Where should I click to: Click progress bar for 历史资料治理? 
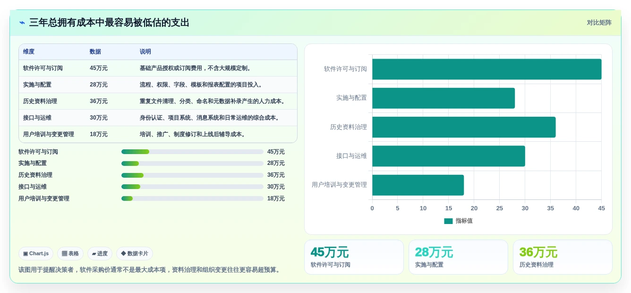[192, 175]
